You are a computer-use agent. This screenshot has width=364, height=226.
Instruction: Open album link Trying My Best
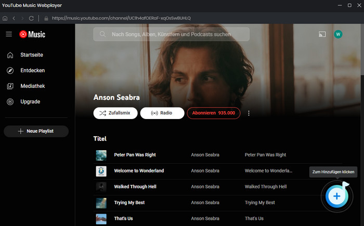260,203
